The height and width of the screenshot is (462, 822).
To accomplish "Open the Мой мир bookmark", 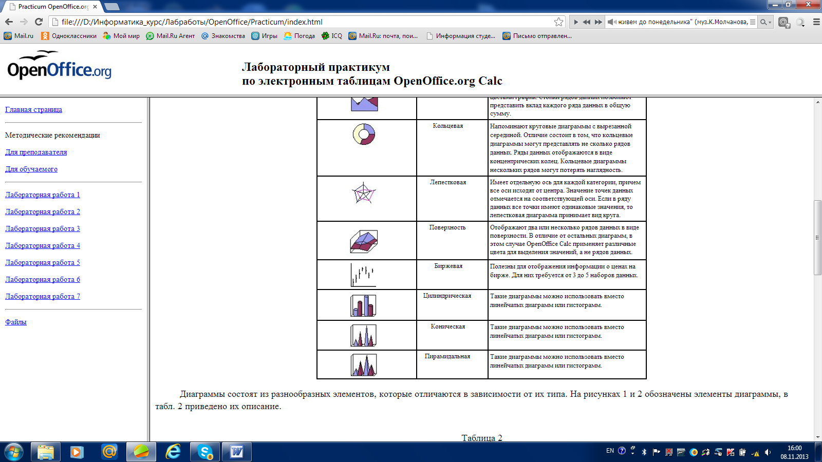I will tap(121, 36).
